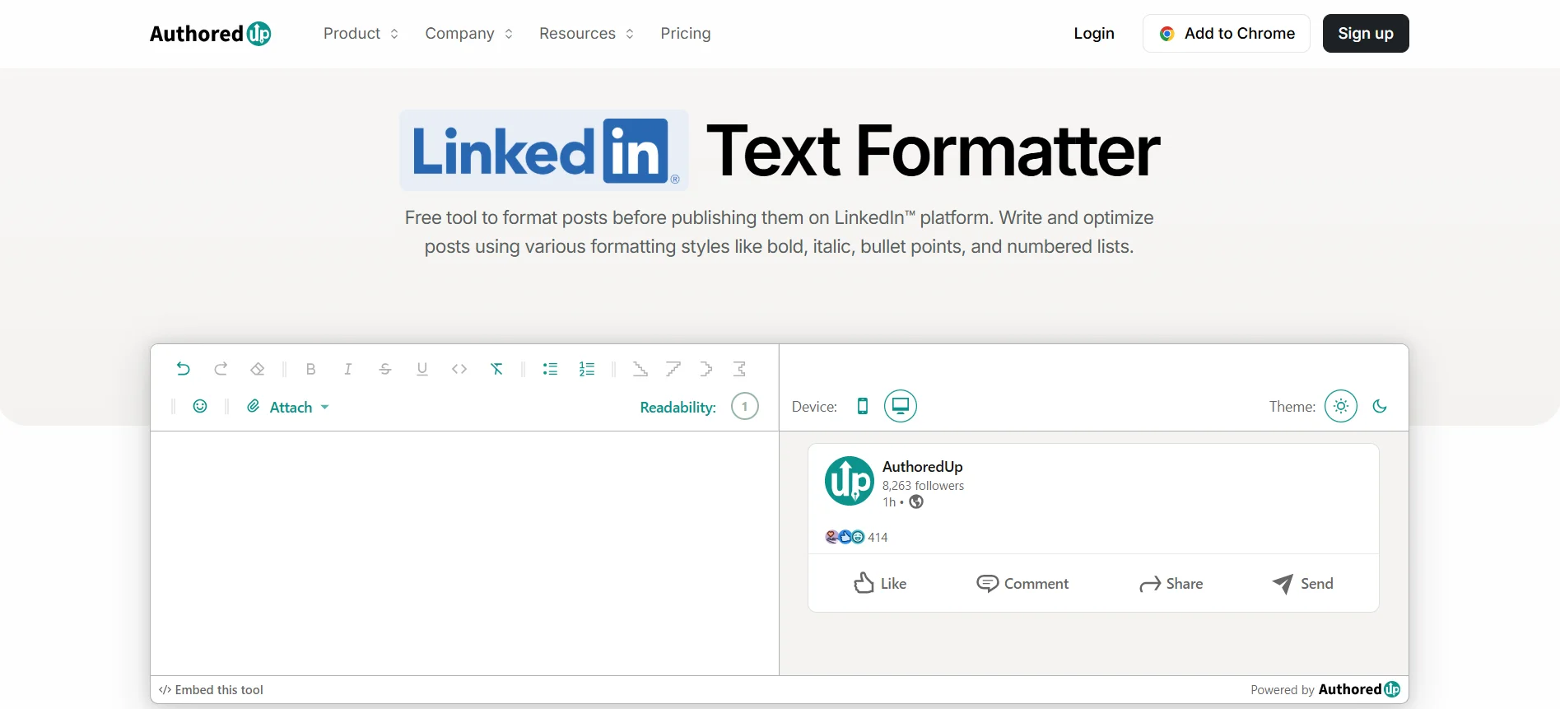Toggle bold formatting
This screenshot has width=1560, height=709.
[310, 369]
